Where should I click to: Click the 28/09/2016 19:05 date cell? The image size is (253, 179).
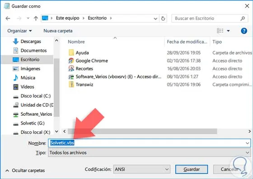[184, 53]
